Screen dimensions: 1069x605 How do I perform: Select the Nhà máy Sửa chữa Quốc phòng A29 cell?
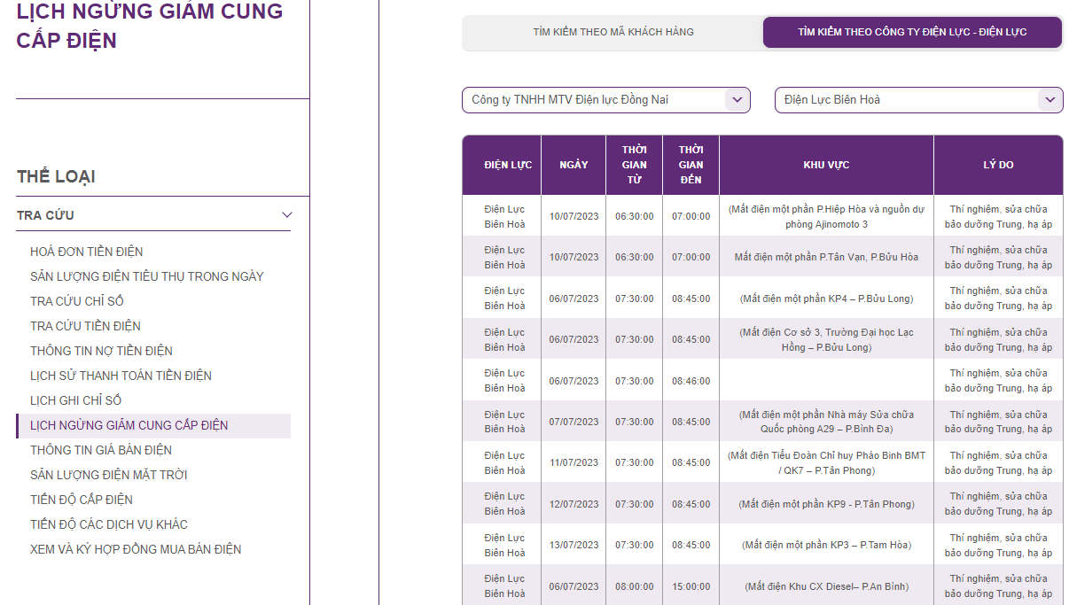827,422
